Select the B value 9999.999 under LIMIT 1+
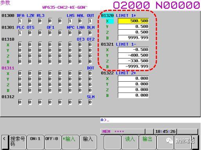 tap(133, 38)
